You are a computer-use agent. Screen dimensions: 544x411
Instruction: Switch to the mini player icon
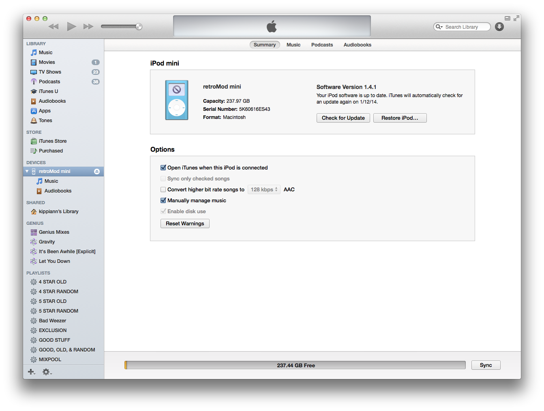508,18
